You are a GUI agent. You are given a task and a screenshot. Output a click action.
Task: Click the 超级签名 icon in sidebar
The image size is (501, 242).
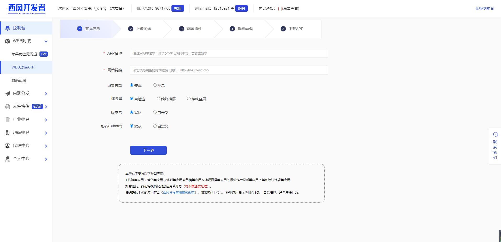(x=8, y=133)
